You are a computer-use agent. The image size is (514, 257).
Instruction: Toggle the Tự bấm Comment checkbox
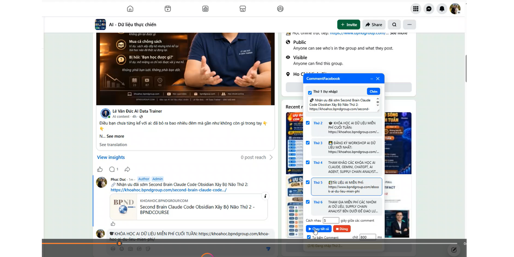pyautogui.click(x=309, y=237)
